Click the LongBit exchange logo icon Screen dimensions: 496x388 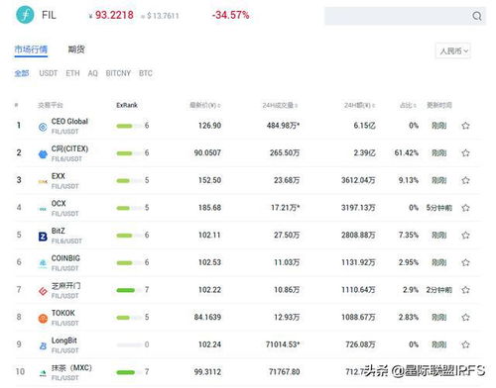point(43,345)
